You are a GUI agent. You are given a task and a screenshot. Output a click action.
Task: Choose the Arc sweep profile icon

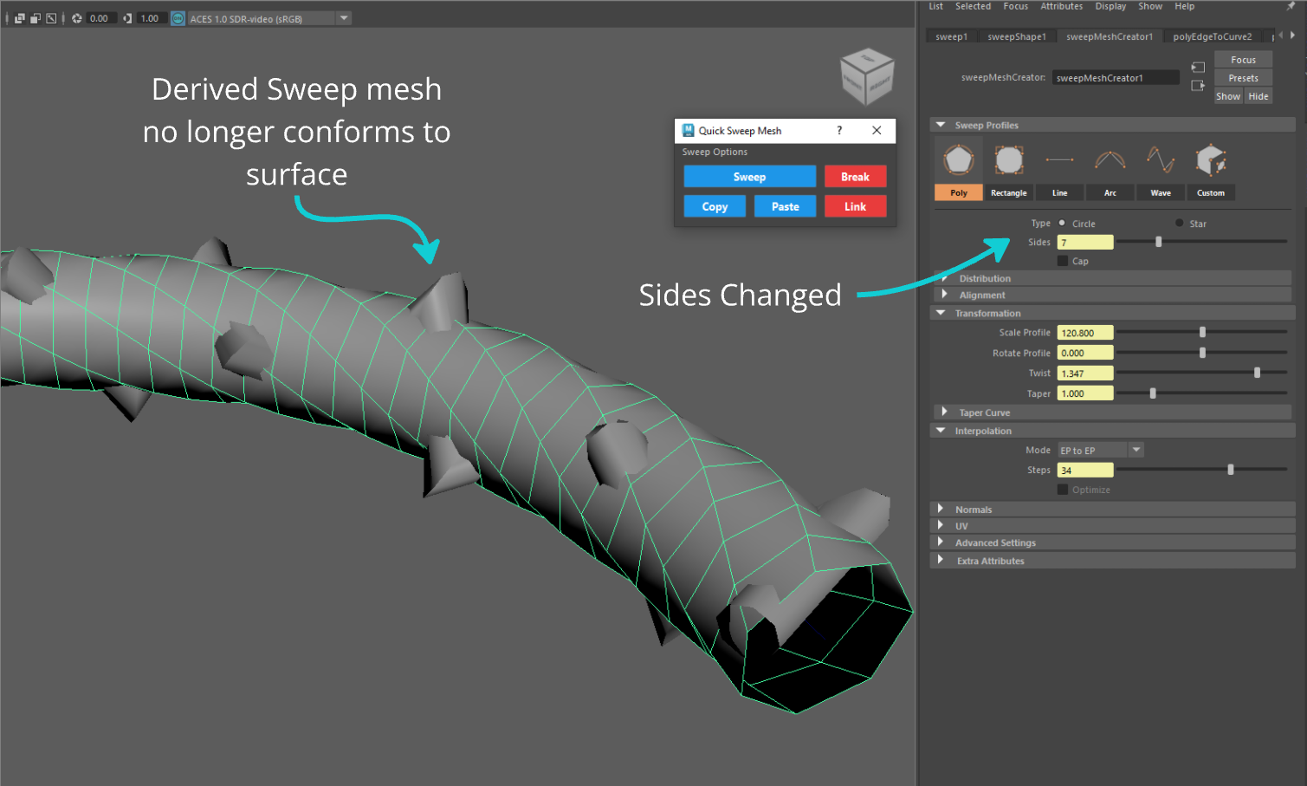click(1110, 161)
